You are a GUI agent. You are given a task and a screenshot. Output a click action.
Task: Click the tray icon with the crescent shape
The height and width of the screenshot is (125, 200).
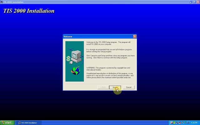click(182, 122)
